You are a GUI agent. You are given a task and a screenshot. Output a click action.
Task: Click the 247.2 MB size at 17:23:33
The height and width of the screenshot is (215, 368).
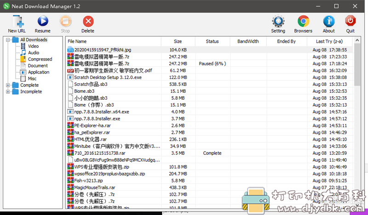pyautogui.click(x=178, y=57)
